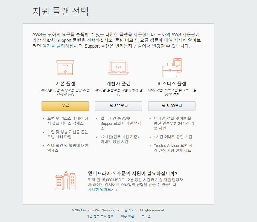Image resolution: width=257 pixels, height=222 pixels.
Task: Click the 포럼 및 리소스 self-service bullet
Action: (68, 121)
